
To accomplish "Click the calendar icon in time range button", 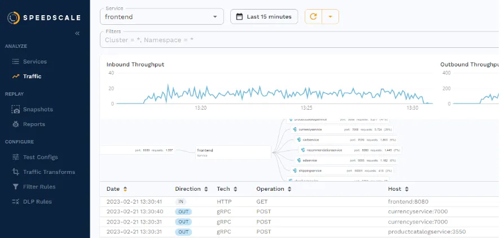I will point(239,16).
